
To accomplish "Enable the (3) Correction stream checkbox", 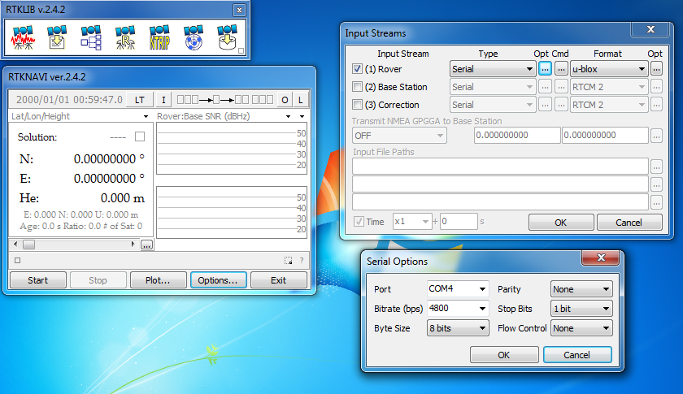I will click(358, 105).
